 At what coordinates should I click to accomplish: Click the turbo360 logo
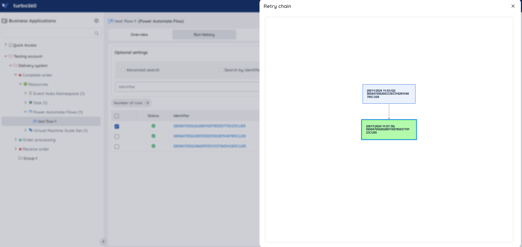pyautogui.click(x=19, y=6)
